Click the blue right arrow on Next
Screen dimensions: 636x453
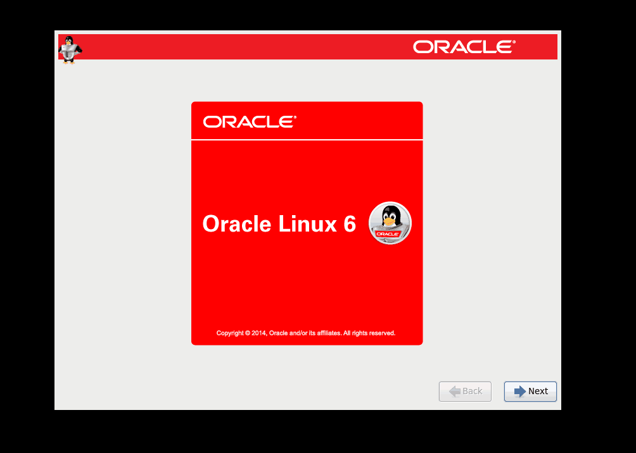click(x=519, y=391)
